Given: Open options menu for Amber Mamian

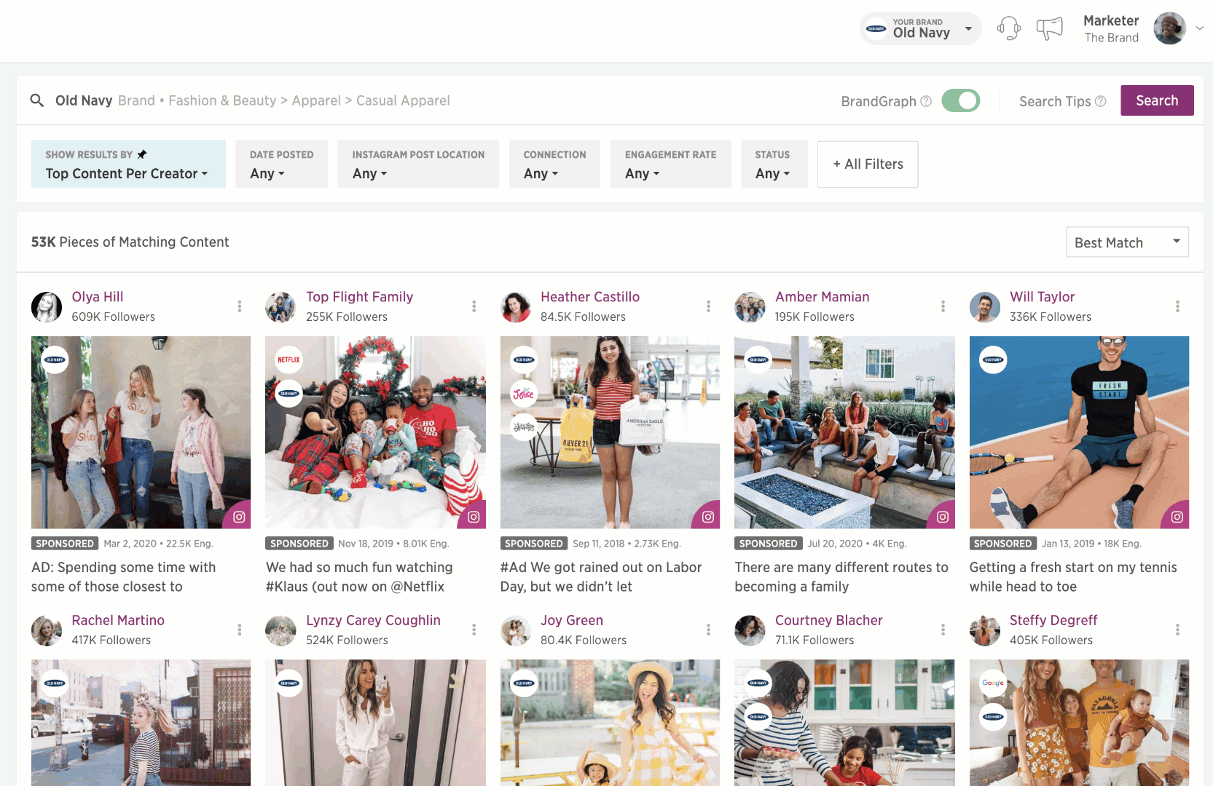Looking at the screenshot, I should point(943,306).
